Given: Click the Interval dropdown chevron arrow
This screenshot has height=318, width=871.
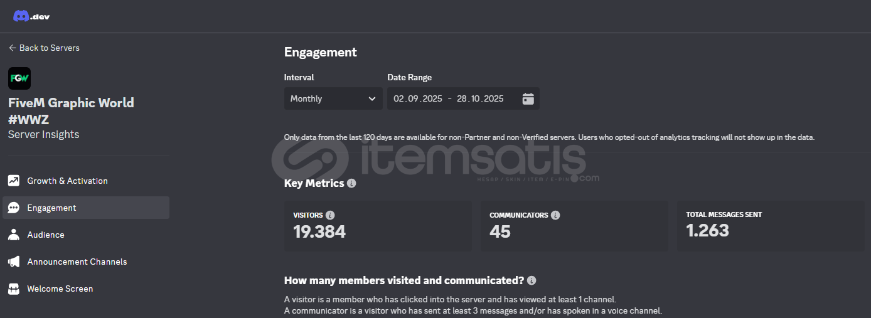Looking at the screenshot, I should 372,98.
